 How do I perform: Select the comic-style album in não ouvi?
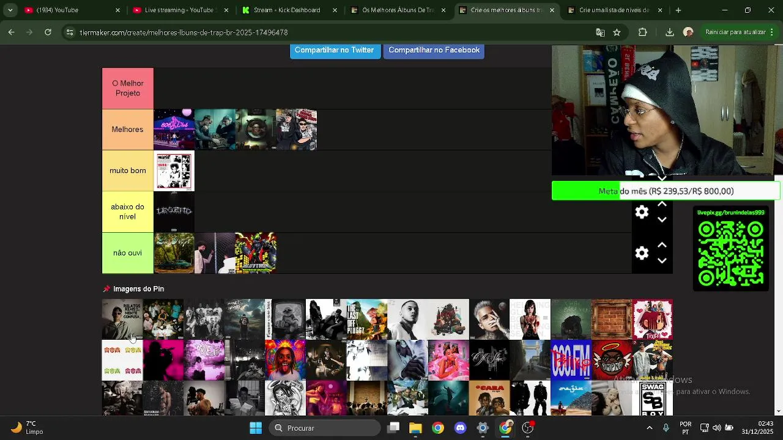tap(256, 253)
